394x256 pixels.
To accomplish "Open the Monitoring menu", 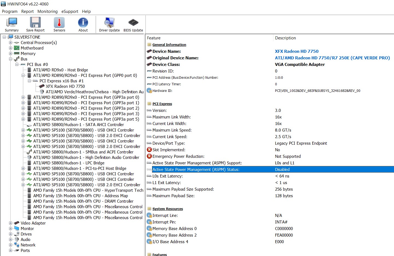I will pos(48,11).
